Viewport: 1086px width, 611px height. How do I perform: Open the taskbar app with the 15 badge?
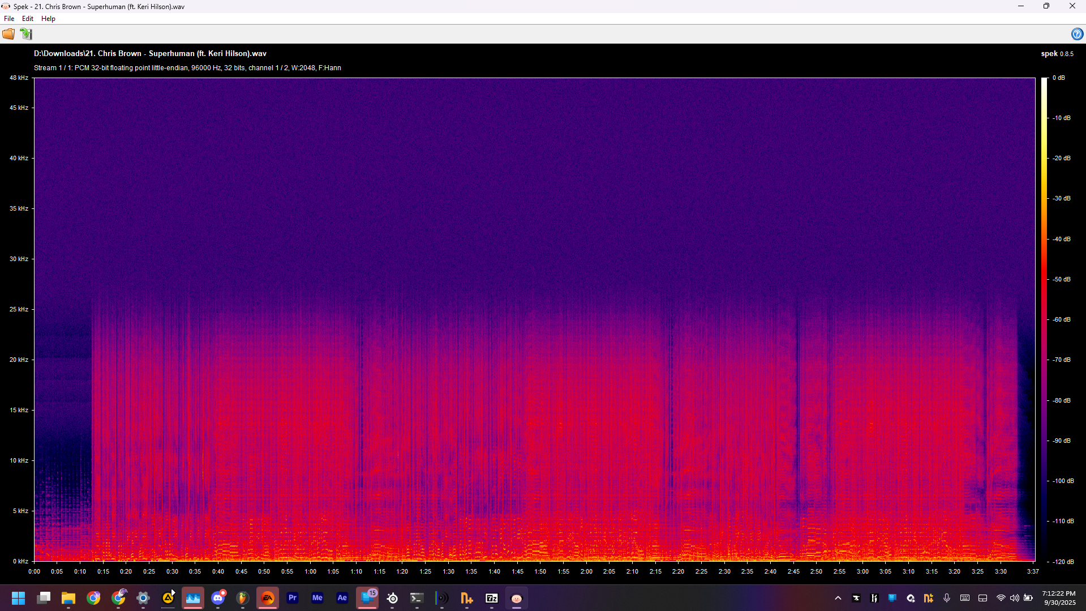point(367,598)
